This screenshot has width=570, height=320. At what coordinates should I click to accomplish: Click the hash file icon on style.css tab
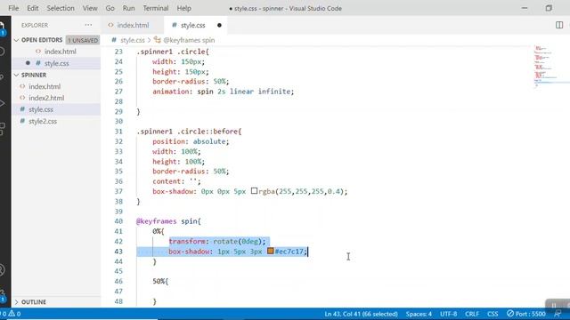tap(175, 25)
